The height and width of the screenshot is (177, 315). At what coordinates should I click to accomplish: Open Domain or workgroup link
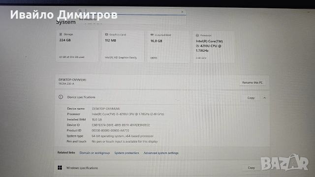click(x=94, y=153)
